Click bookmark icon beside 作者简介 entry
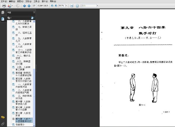This screenshot has height=127, width=175. pyautogui.click(x=13, y=125)
